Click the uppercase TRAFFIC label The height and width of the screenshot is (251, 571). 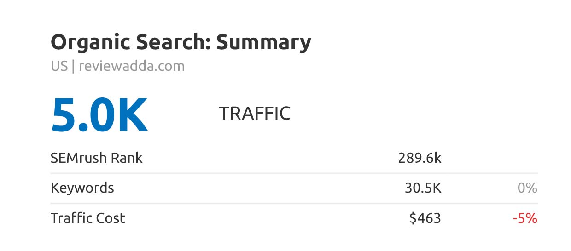[255, 114]
